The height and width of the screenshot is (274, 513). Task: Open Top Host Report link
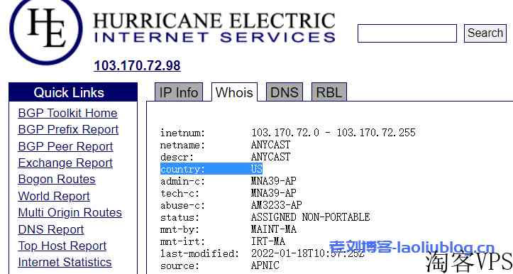click(62, 246)
